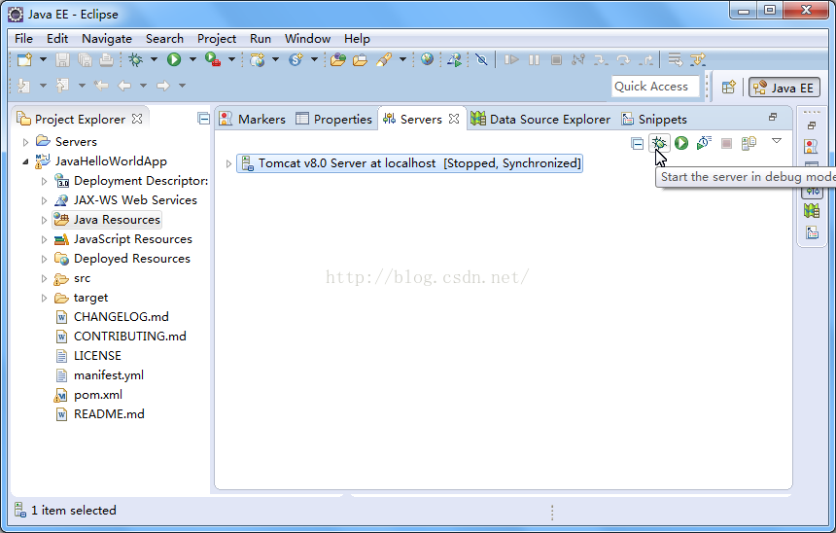Select Tomcat v8.0 Server at localhost

(409, 163)
